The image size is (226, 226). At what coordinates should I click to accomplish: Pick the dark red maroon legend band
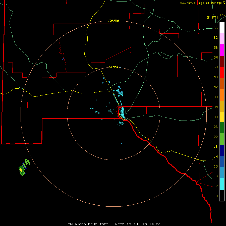222,61
